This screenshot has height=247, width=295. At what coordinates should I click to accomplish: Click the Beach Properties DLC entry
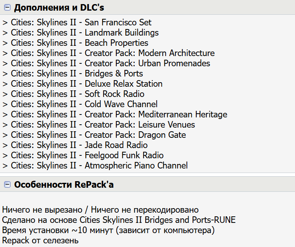pos(75,43)
